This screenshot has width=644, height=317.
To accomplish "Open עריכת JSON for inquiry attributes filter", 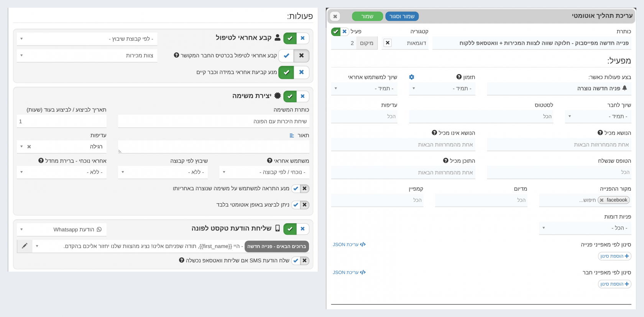I will 349,245.
